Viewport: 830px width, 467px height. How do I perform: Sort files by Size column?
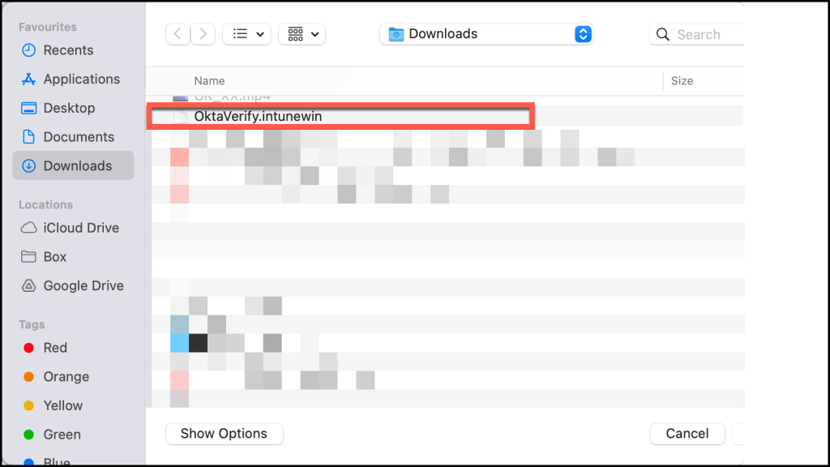682,81
